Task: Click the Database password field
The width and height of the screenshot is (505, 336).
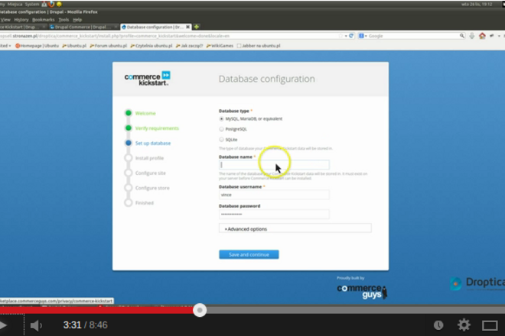Action: 274,214
